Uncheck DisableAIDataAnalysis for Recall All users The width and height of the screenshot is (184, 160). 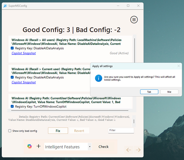12,48
